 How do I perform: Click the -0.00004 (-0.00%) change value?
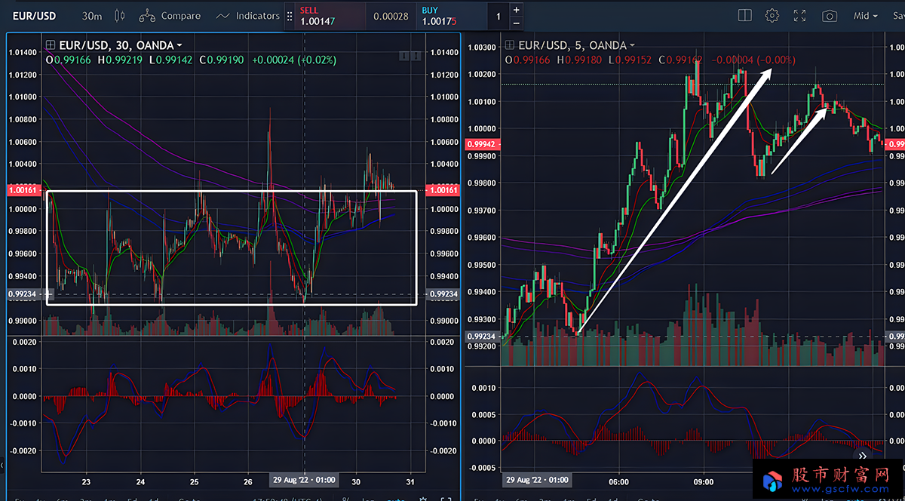point(753,60)
